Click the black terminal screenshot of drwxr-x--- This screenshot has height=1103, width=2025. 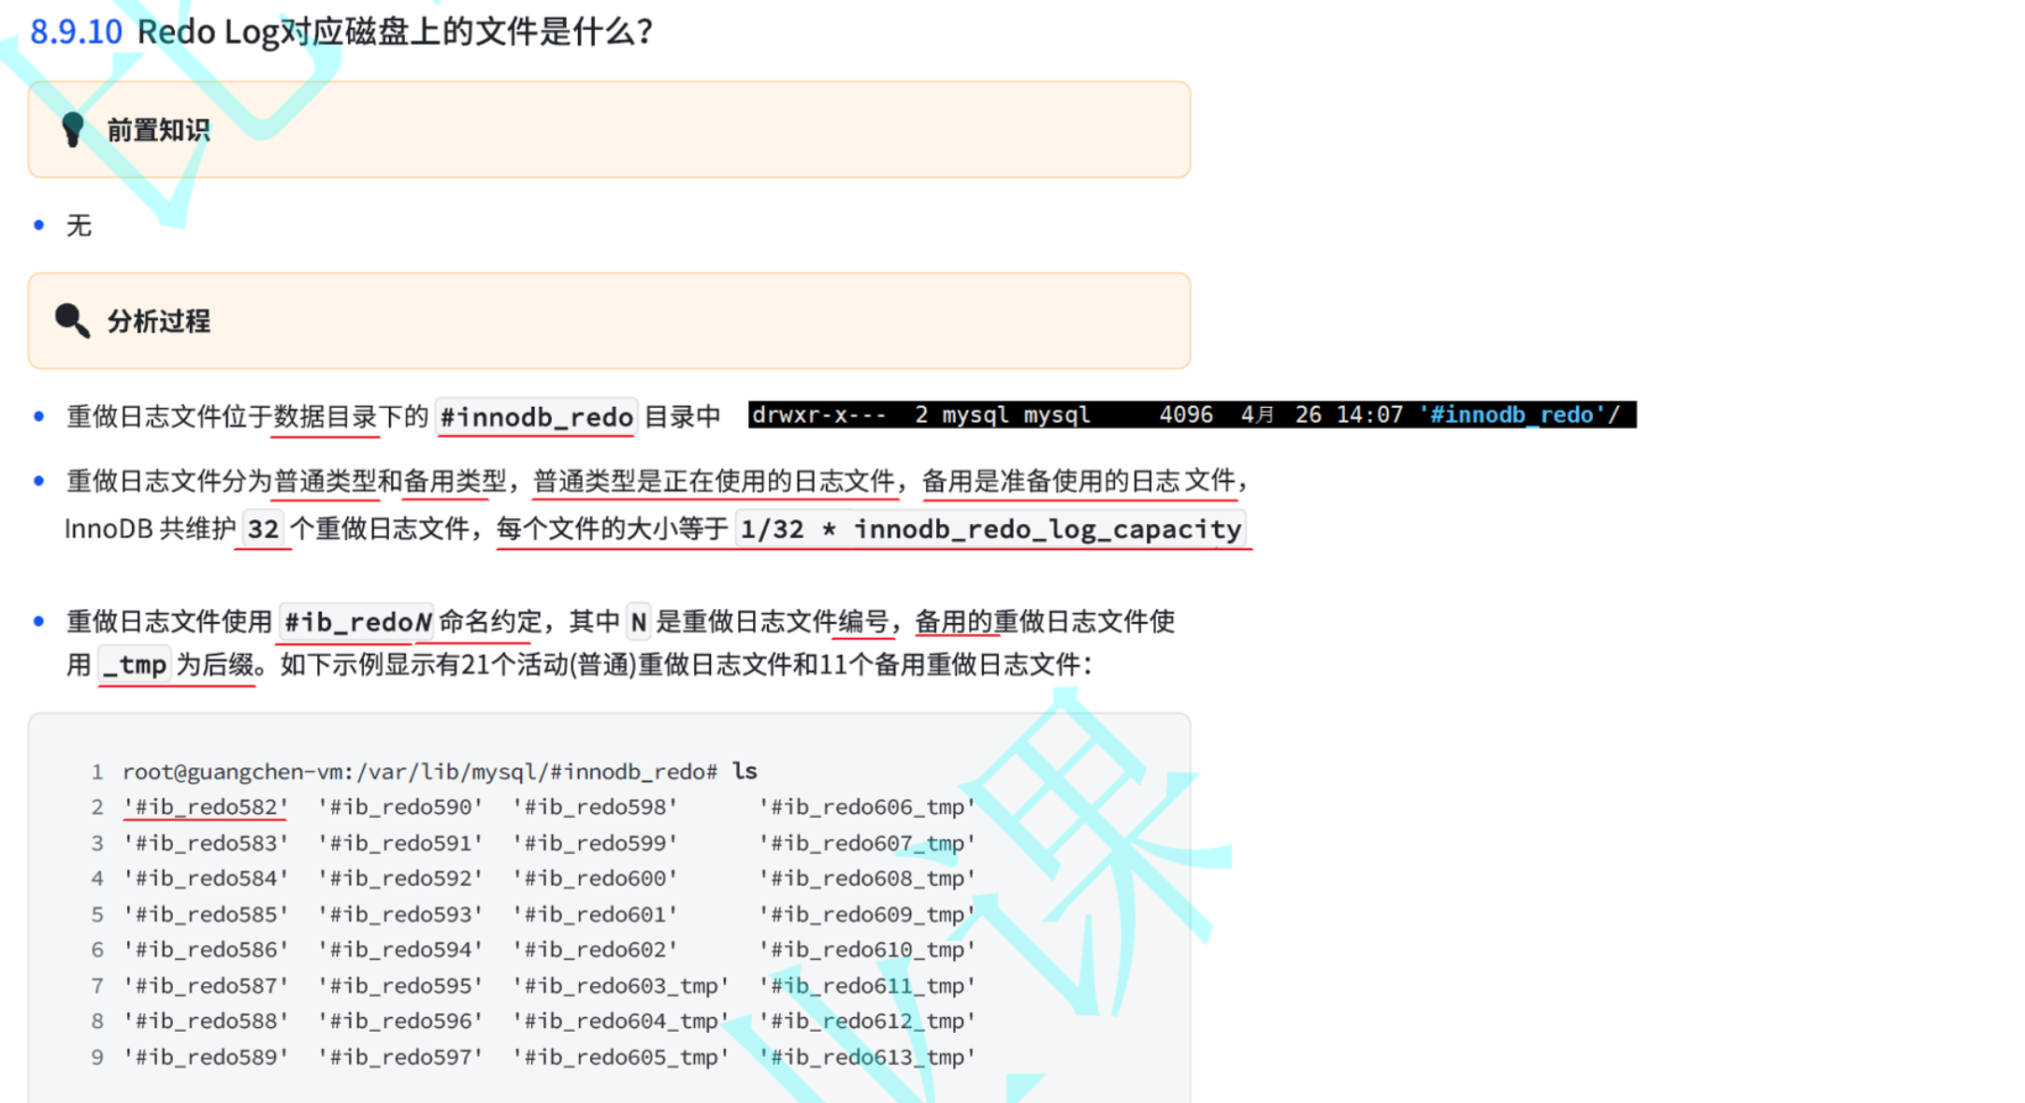click(1191, 414)
